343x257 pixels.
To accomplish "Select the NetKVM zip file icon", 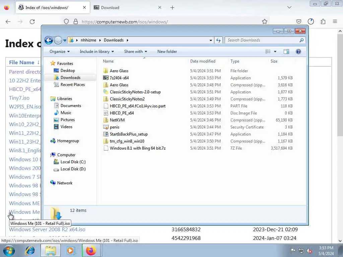I will tap(106, 120).
